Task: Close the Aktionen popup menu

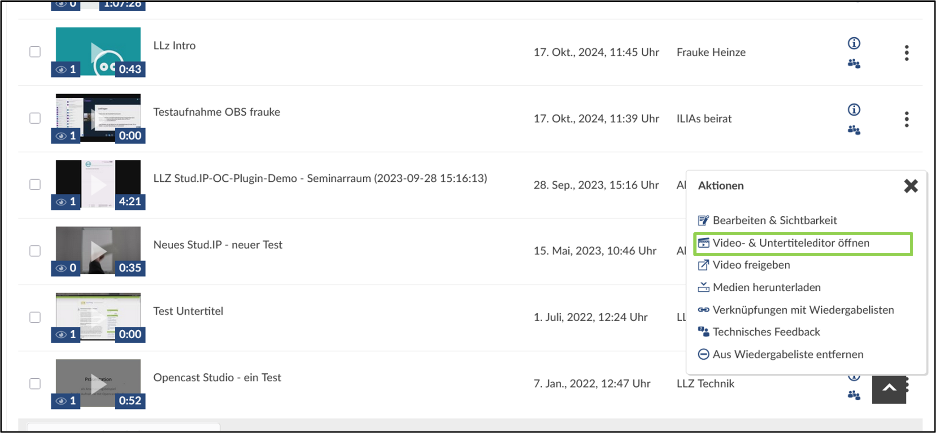Action: pos(910,186)
